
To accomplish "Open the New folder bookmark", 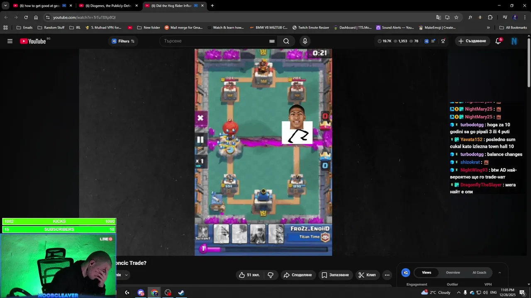I will 148,28.
